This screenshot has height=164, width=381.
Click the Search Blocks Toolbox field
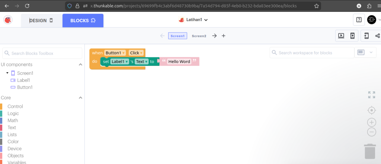point(42,53)
